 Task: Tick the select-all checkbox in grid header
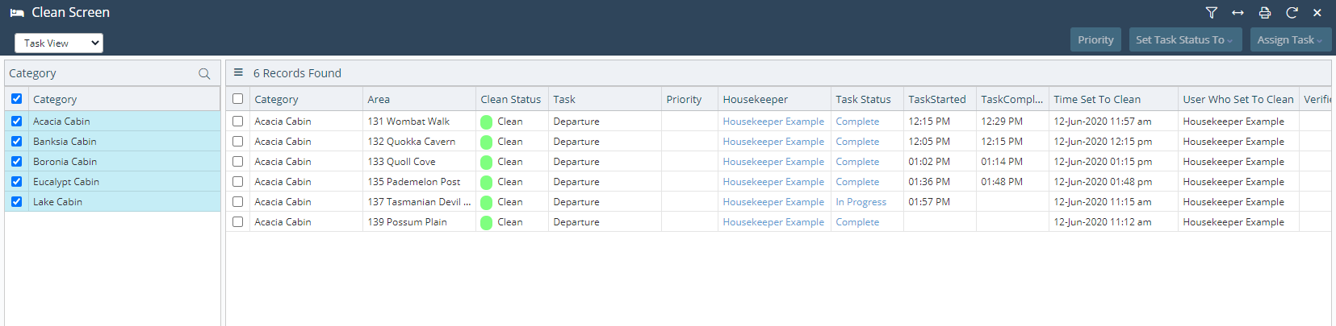(237, 99)
